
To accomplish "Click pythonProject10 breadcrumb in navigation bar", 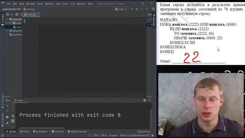I will tap(11, 9).
